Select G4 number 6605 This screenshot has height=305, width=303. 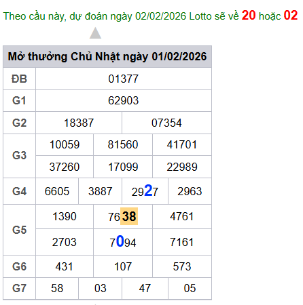coord(57,191)
